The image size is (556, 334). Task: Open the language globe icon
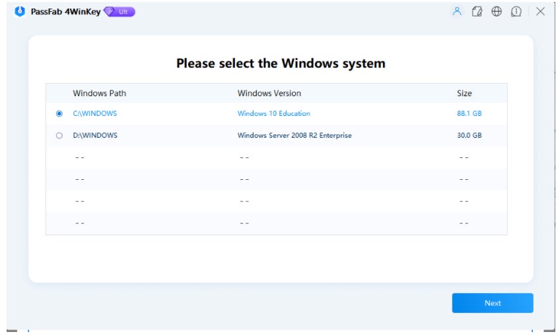pyautogui.click(x=497, y=11)
